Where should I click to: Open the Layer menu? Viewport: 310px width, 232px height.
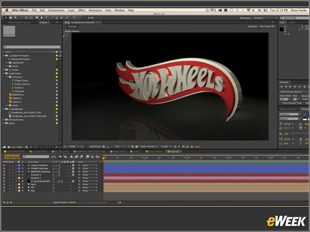[71, 10]
